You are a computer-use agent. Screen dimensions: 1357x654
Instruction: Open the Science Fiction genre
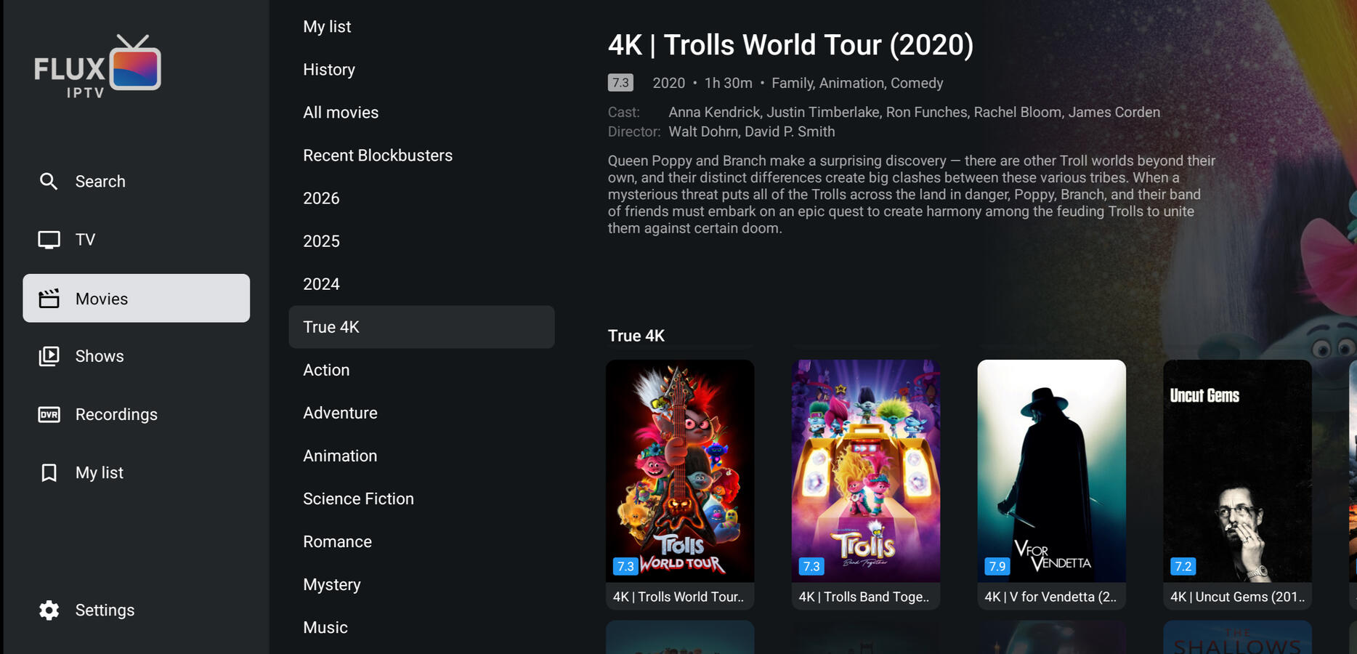[x=358, y=499]
